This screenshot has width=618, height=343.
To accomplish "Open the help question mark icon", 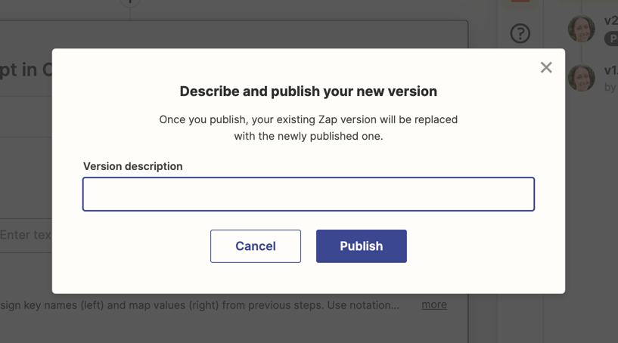I will (520, 33).
